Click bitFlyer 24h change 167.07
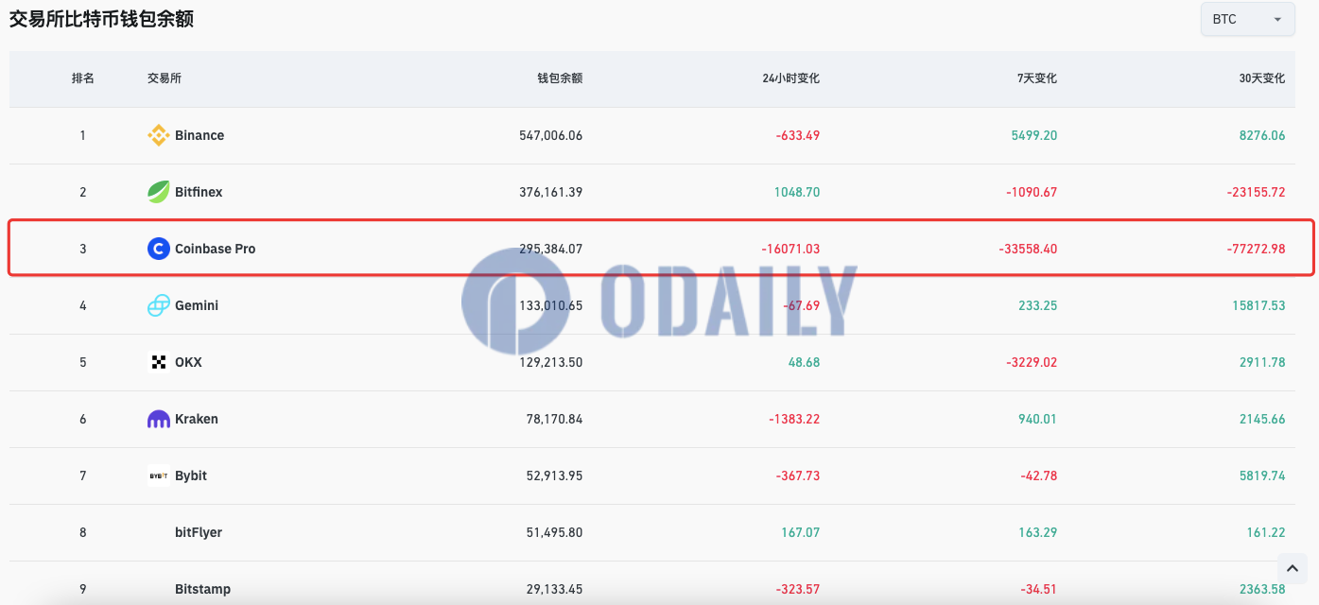 click(801, 532)
